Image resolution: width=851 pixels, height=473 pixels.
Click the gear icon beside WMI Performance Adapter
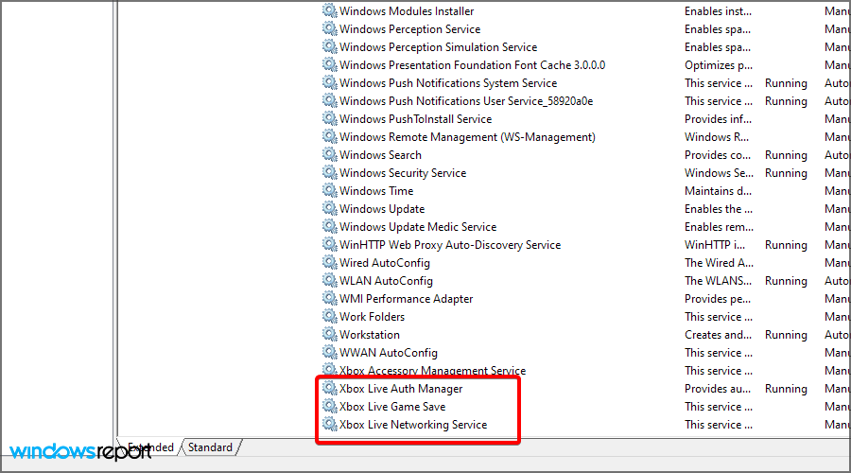[329, 298]
